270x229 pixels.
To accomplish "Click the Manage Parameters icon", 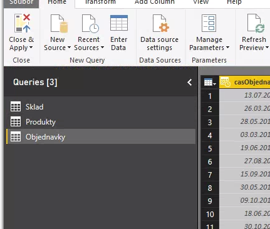I will (209, 23).
